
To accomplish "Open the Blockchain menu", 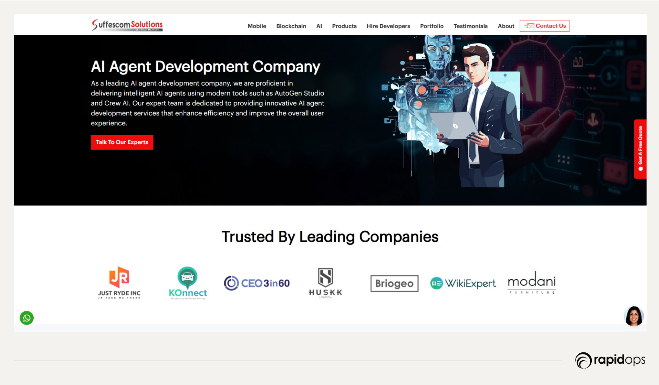I will 291,26.
